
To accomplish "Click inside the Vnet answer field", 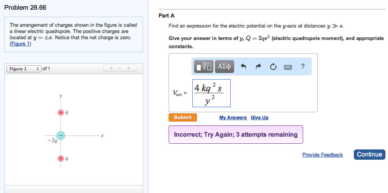I will click(211, 93).
